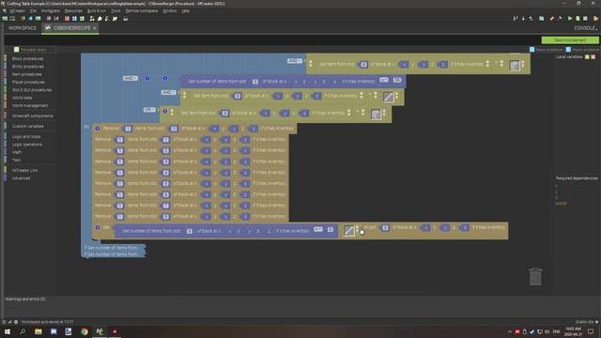Open the Remote workspace menu
601x338 pixels.
142,10
